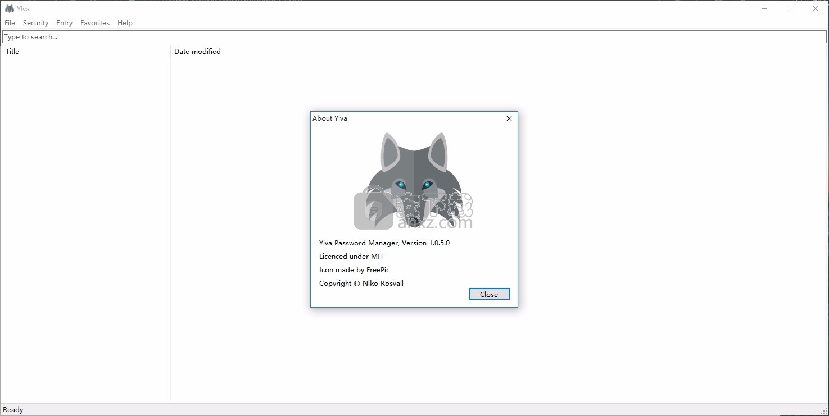Click the X on About Ylva dialog
Screen dimensions: 829x416
pyautogui.click(x=509, y=118)
